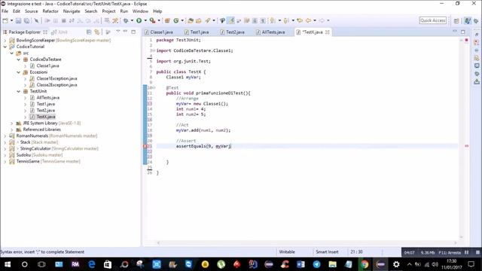This screenshot has width=482, height=271.
Task: Click error marker on line 21
Action: [145, 146]
